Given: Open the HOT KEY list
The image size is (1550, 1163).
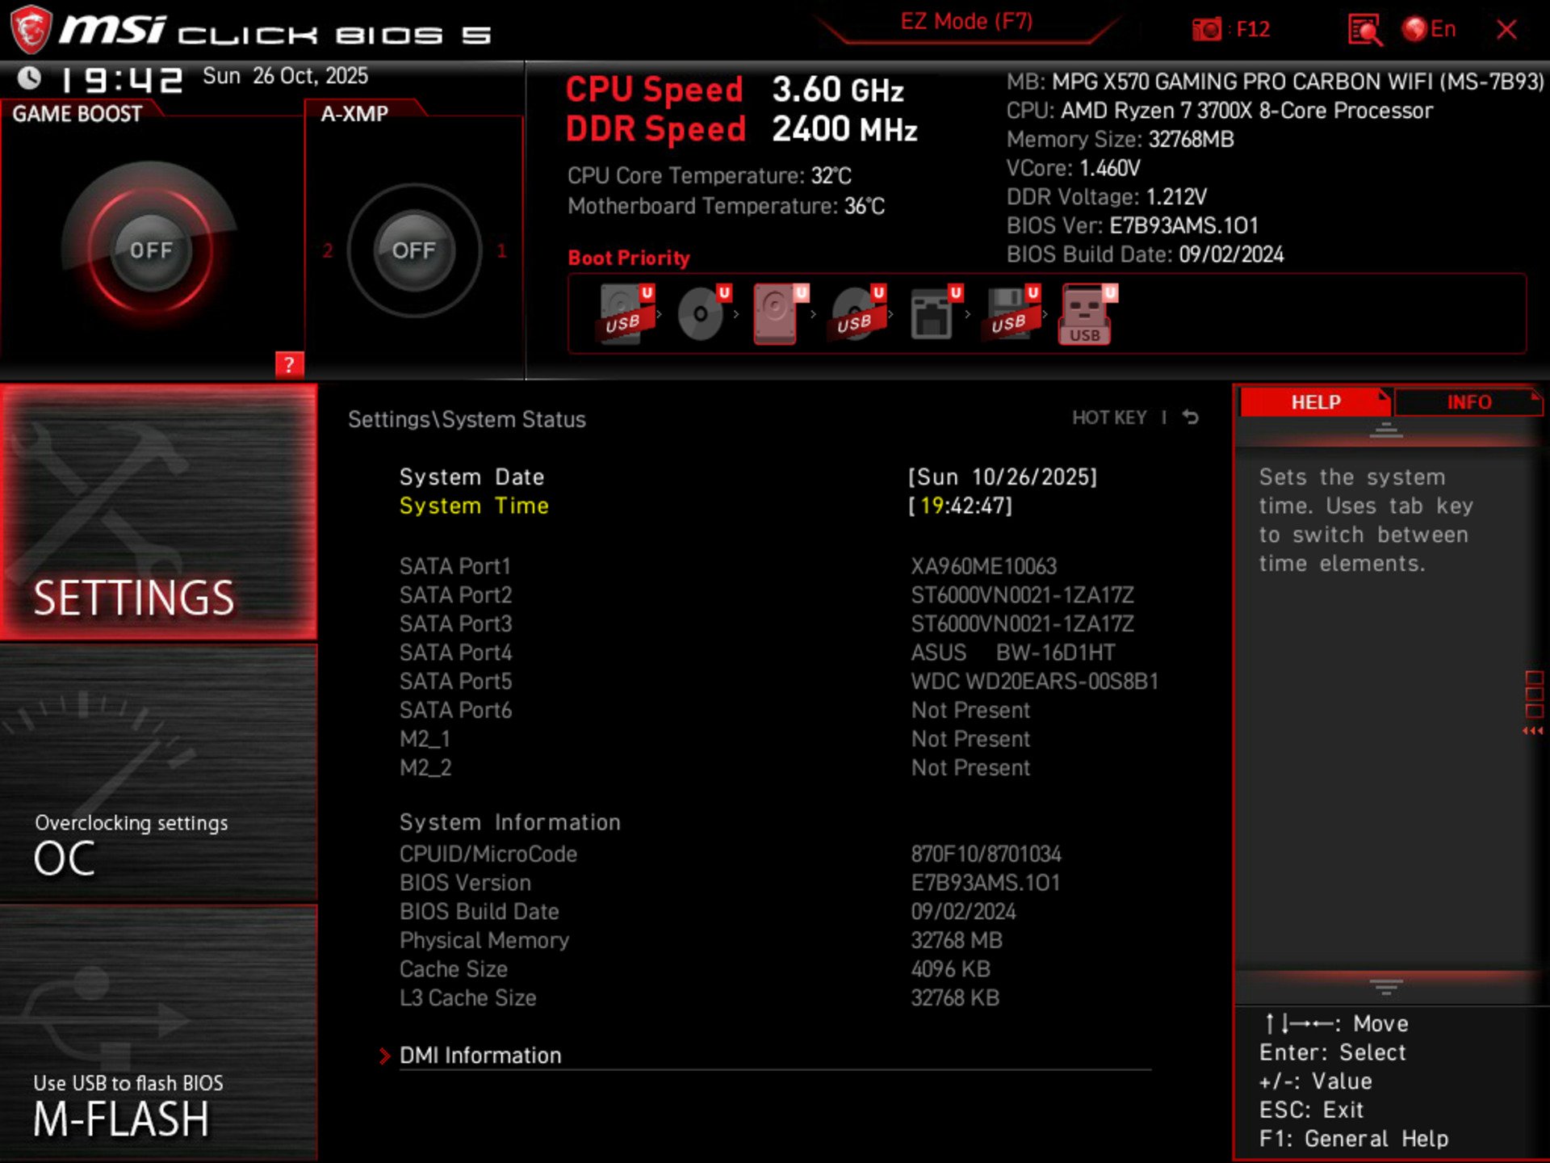Looking at the screenshot, I should [1111, 418].
